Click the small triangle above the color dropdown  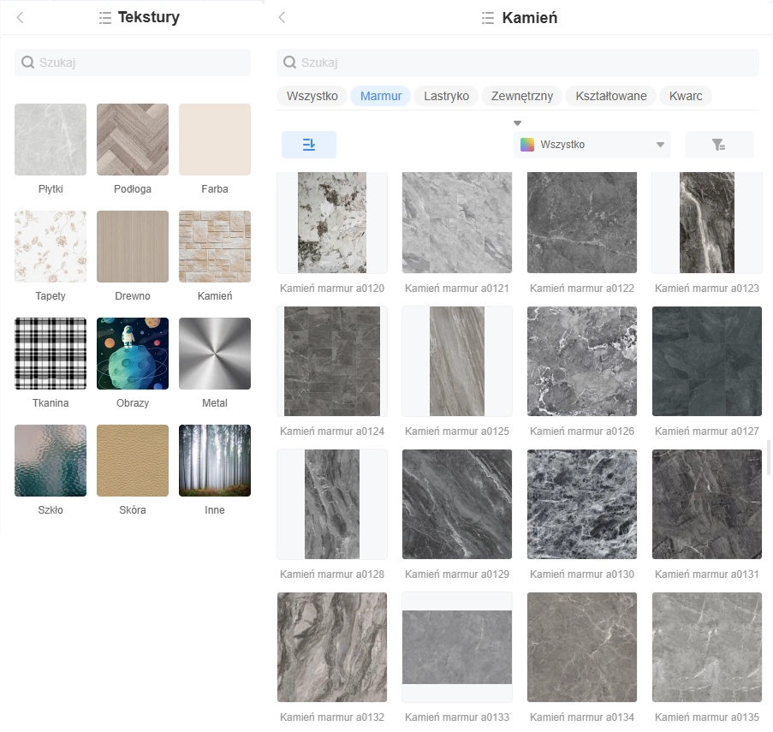(x=517, y=123)
